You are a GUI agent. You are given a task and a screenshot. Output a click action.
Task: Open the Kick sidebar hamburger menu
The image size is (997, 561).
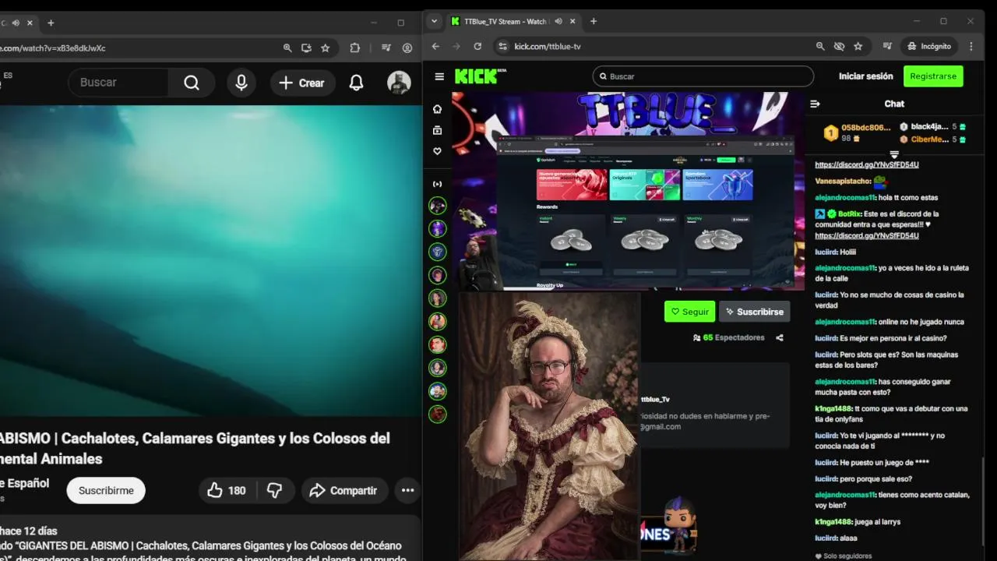(439, 76)
